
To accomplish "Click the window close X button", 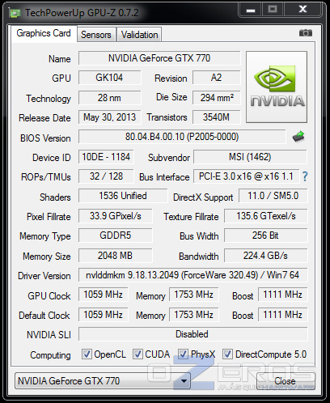I will click(x=302, y=10).
